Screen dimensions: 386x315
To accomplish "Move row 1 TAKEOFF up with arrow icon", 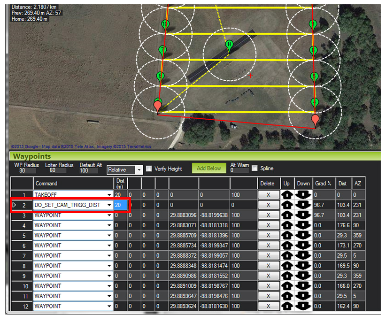I will [287, 195].
